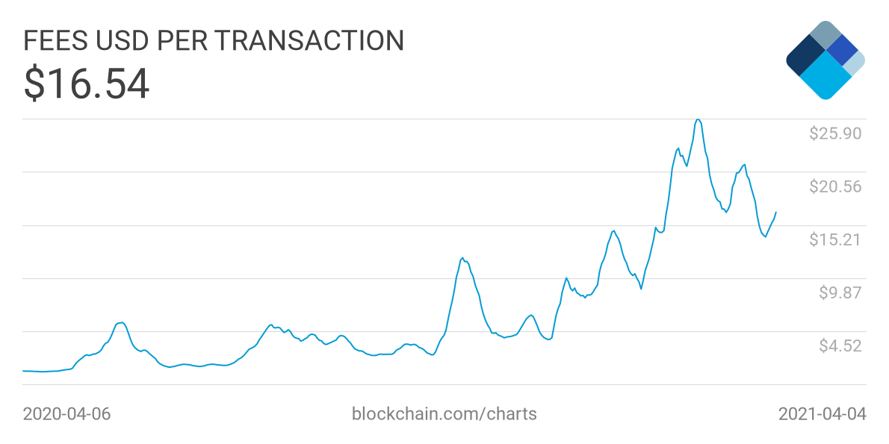Click the $16.54 current fee value
The image size is (889, 444).
87,84
